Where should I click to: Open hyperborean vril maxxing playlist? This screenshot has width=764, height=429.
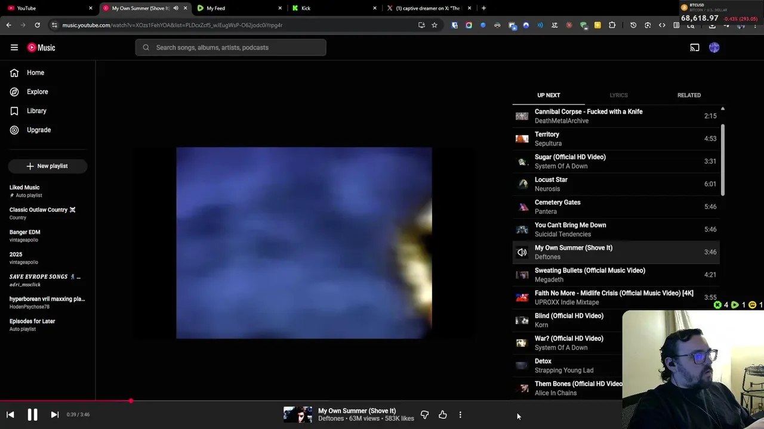(x=48, y=303)
